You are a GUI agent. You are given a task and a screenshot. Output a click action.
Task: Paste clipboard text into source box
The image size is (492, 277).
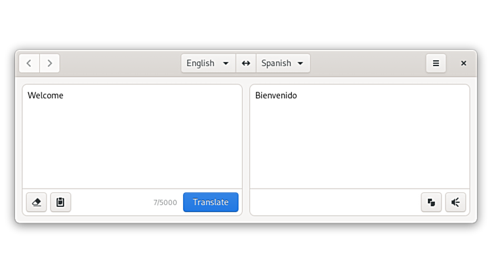point(60,202)
